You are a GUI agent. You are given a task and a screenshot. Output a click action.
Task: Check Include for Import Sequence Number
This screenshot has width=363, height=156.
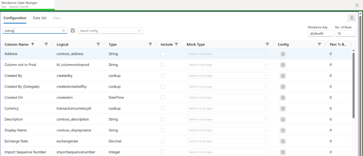[x=163, y=152]
